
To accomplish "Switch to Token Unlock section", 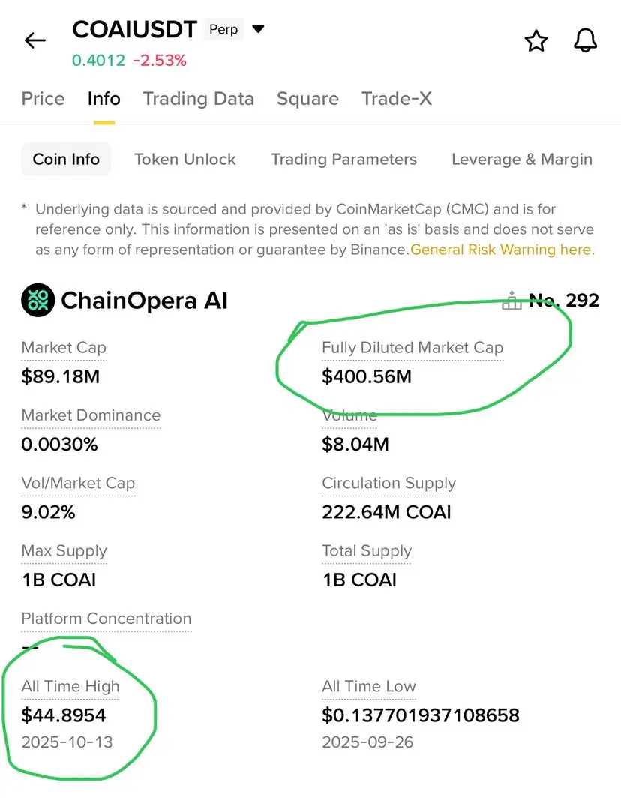I will coord(185,159).
